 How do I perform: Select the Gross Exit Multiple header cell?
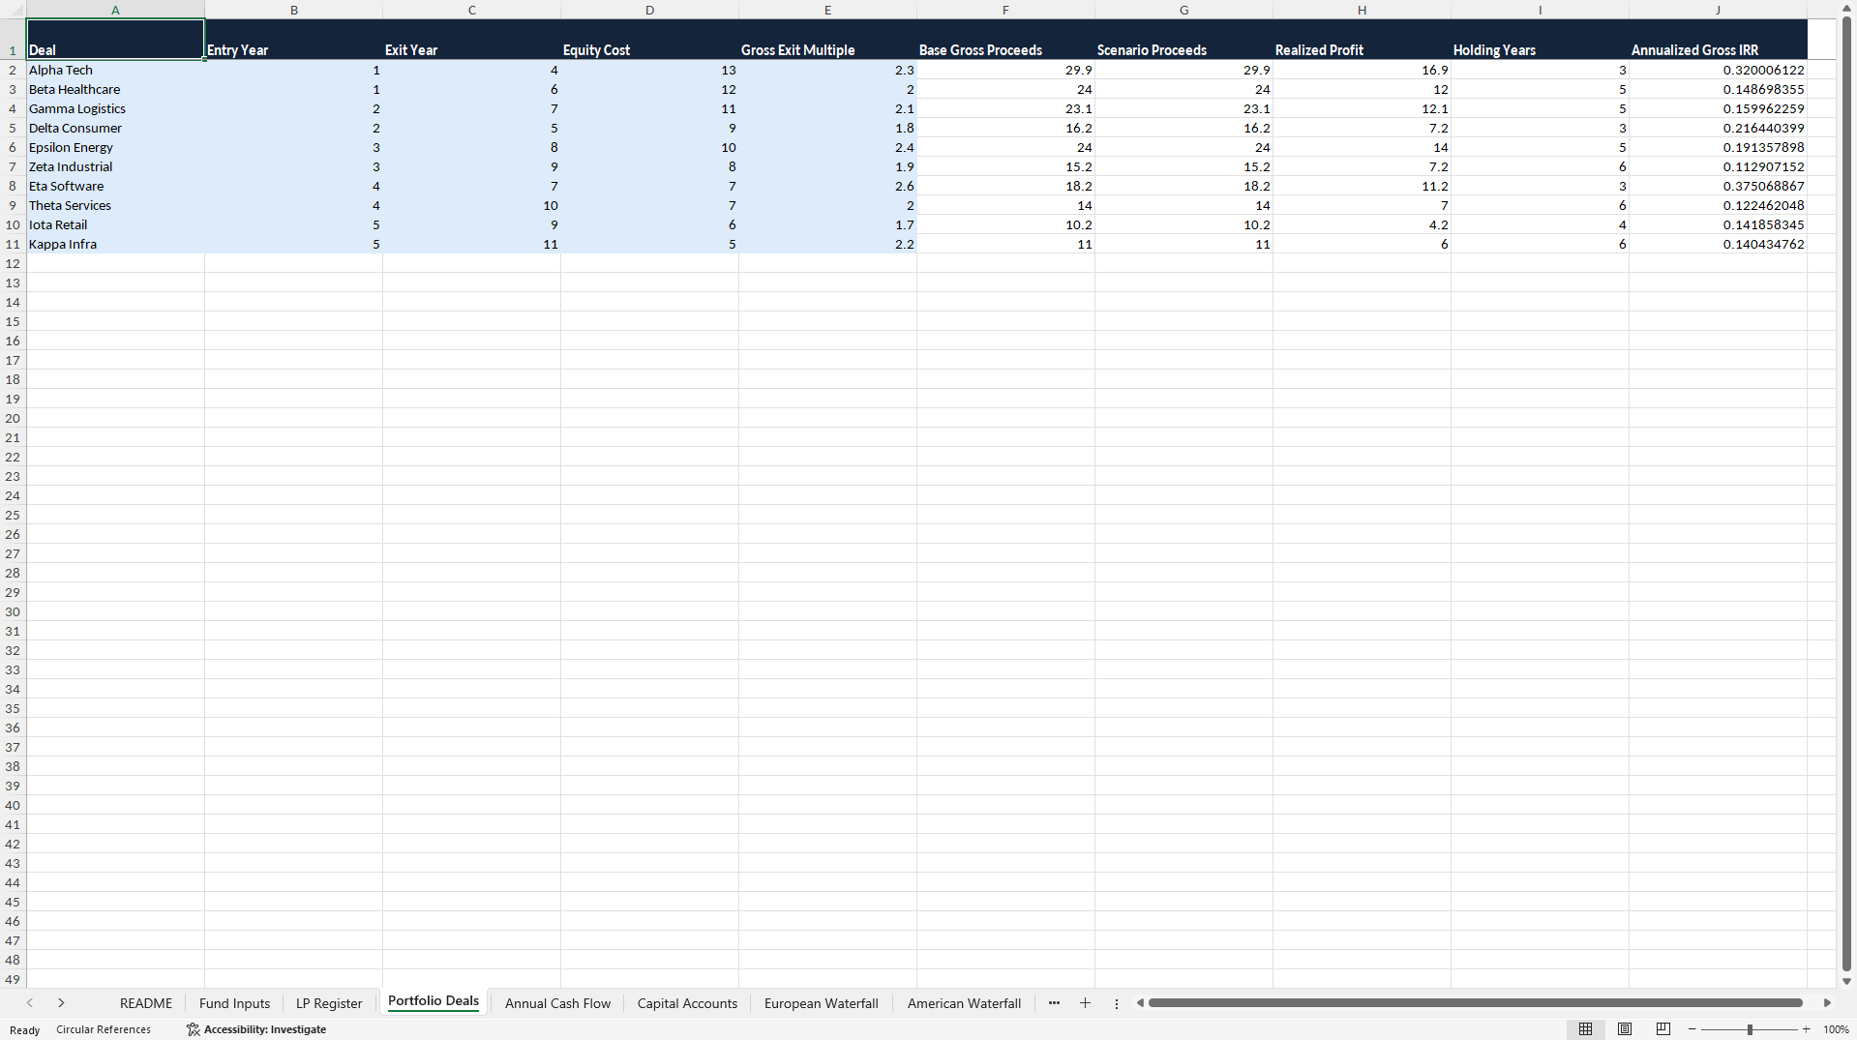pyautogui.click(x=827, y=40)
